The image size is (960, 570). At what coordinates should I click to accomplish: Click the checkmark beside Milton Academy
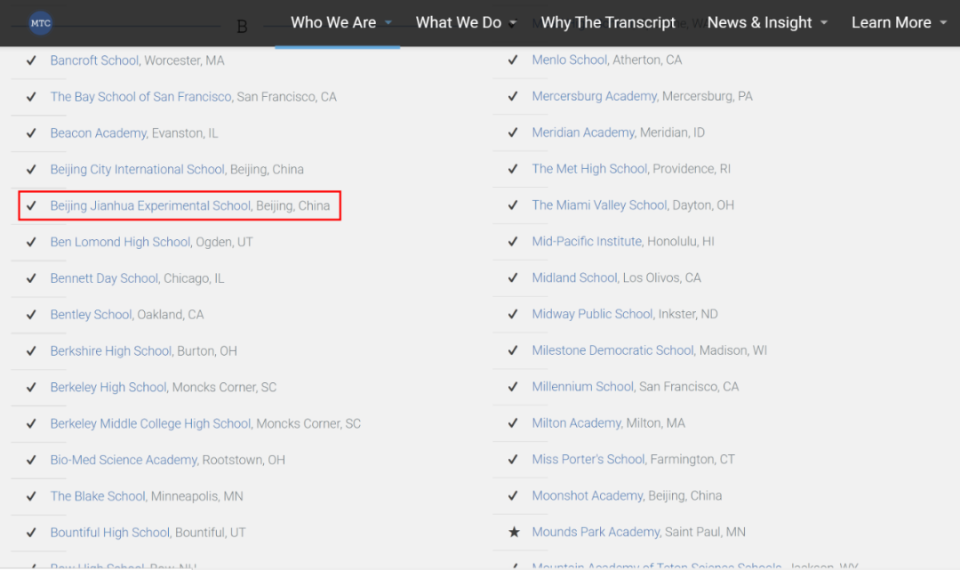coord(513,423)
